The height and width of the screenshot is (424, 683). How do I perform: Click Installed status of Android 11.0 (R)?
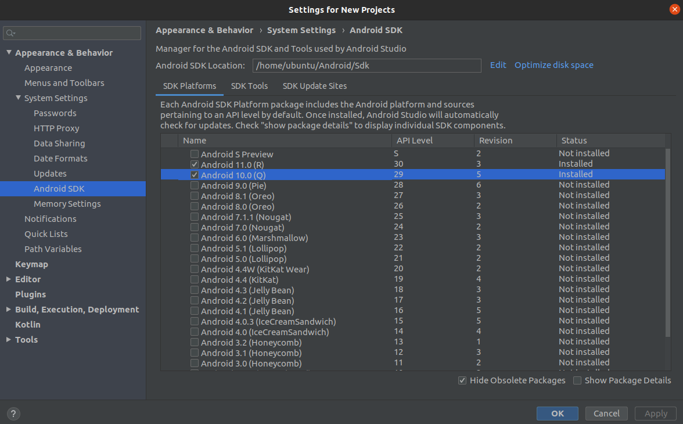coord(576,164)
